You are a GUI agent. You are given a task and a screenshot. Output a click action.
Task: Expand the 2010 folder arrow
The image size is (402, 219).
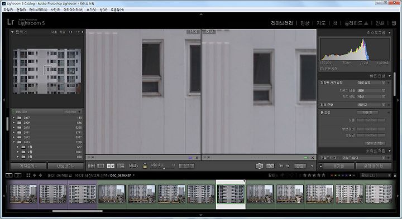point(14,128)
